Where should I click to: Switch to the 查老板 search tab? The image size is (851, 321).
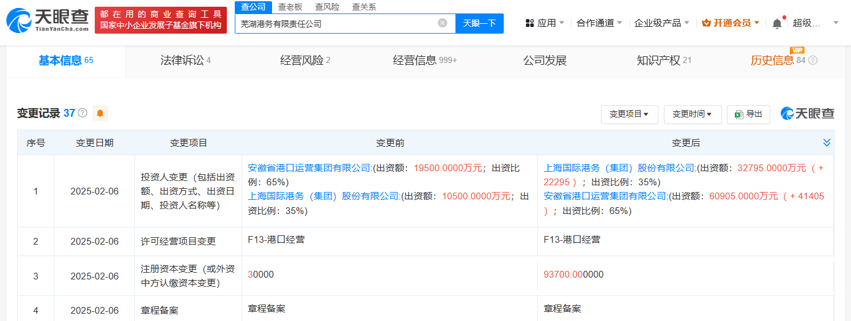(290, 7)
